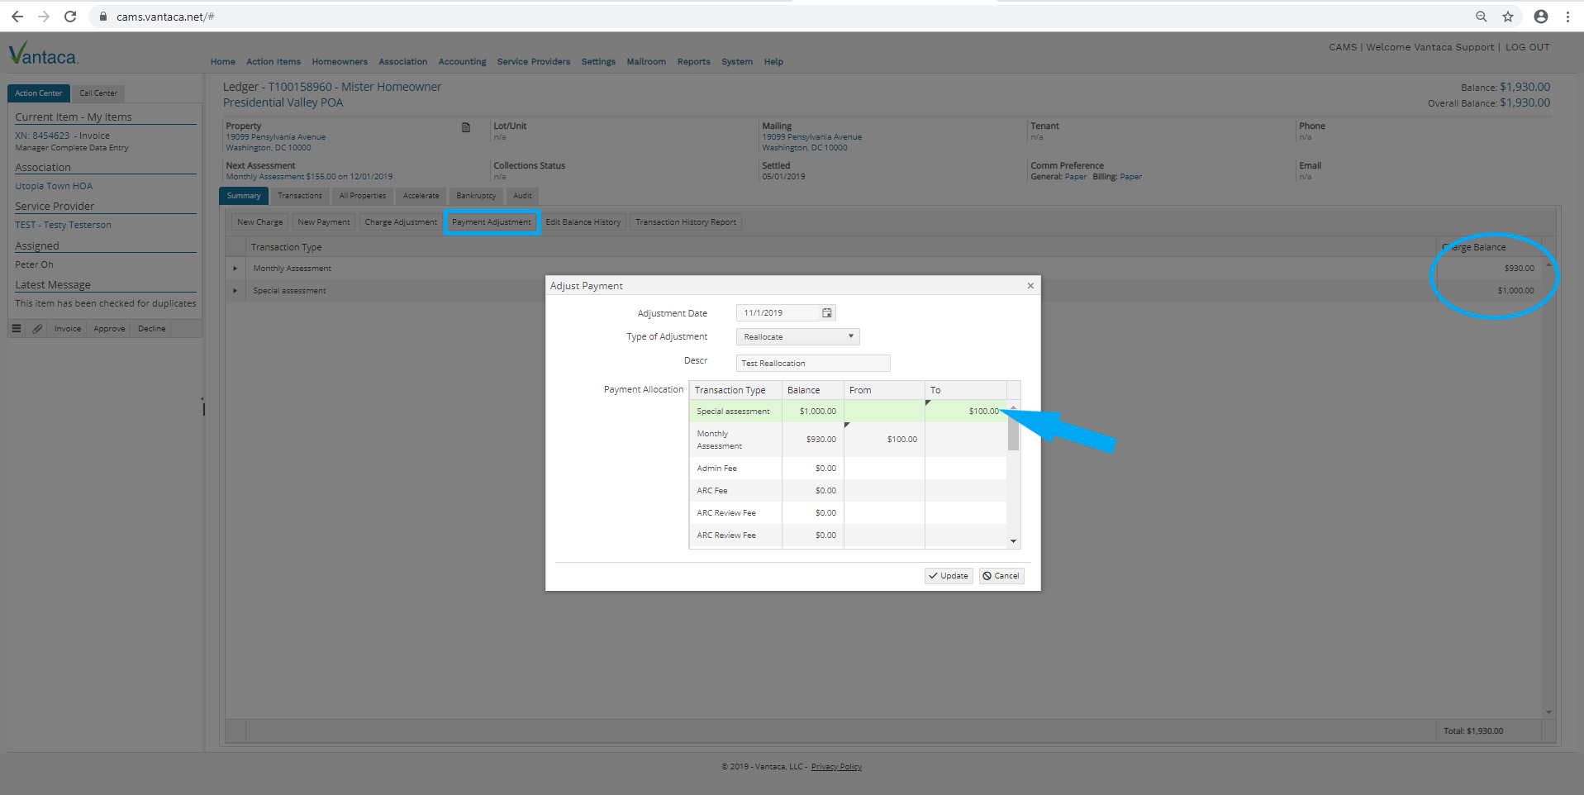This screenshot has width=1584, height=795.
Task: Click the paperclip attachment icon
Action: [x=37, y=329]
